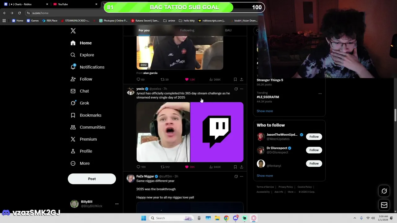Click the taskbar Search box

click(x=172, y=218)
